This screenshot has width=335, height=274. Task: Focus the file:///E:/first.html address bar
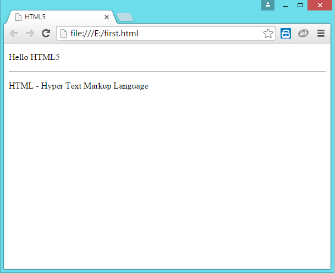coord(166,34)
